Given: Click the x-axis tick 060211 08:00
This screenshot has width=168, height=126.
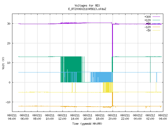Looking at the screenshot, I should 37,117.
